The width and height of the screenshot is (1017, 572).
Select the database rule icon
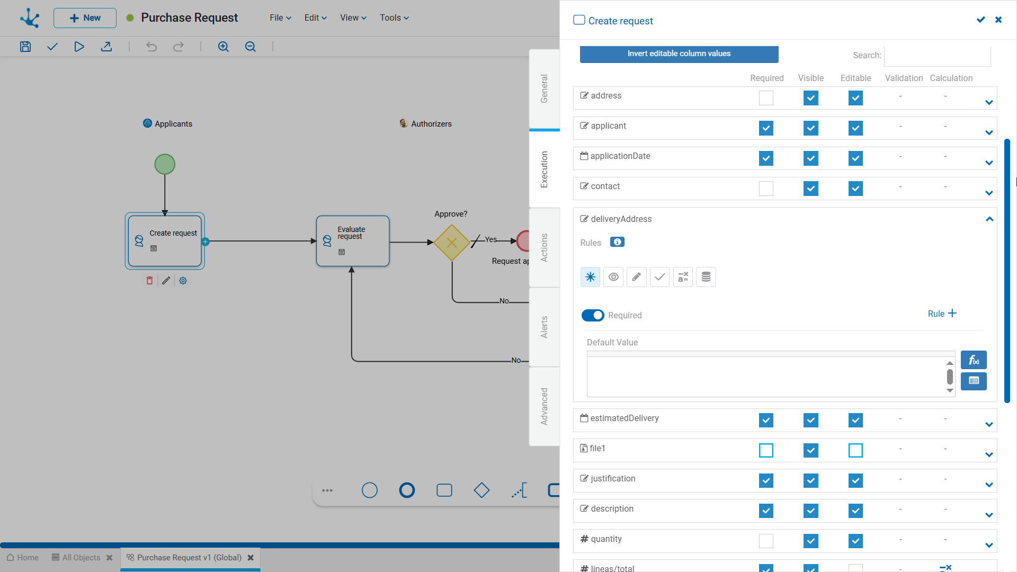pos(706,277)
